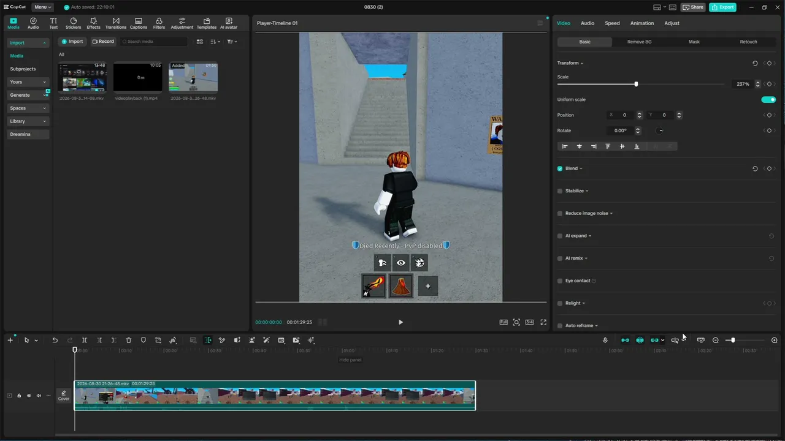785x441 pixels.
Task: Enable the Relight checkbox
Action: point(560,303)
